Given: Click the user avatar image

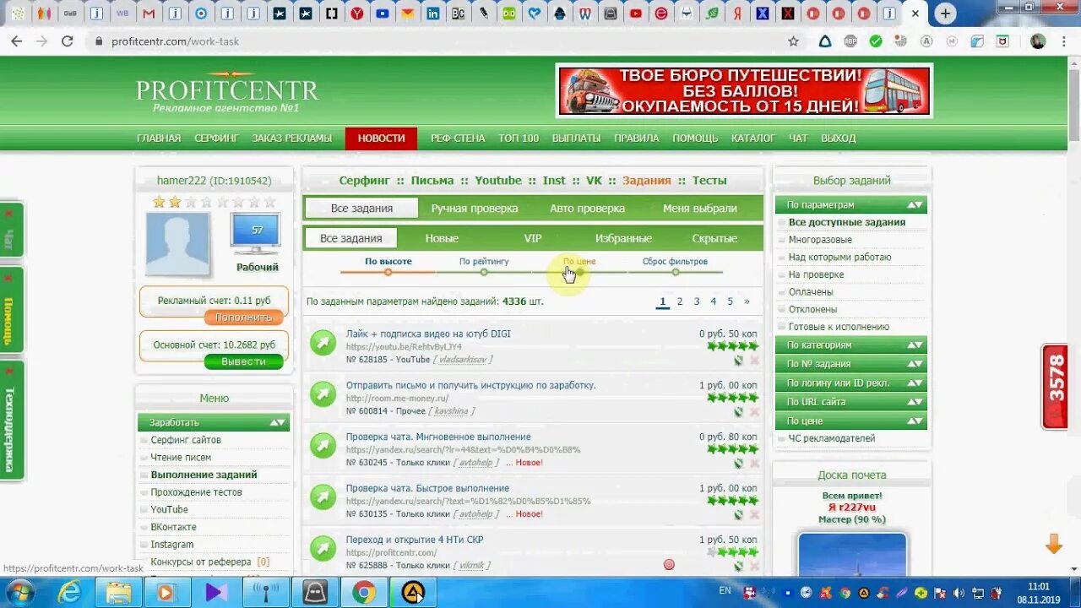Looking at the screenshot, I should [x=177, y=244].
